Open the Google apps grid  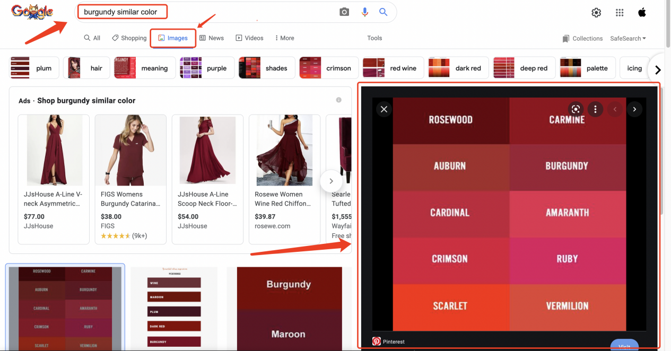pos(619,12)
